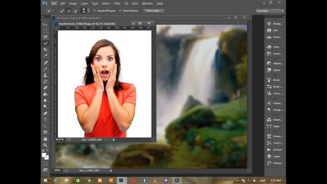Click the volume icon in system tray

coord(254,180)
